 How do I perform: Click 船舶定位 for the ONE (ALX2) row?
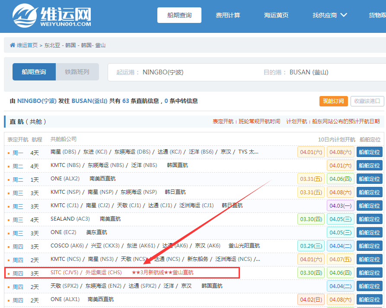(x=369, y=179)
